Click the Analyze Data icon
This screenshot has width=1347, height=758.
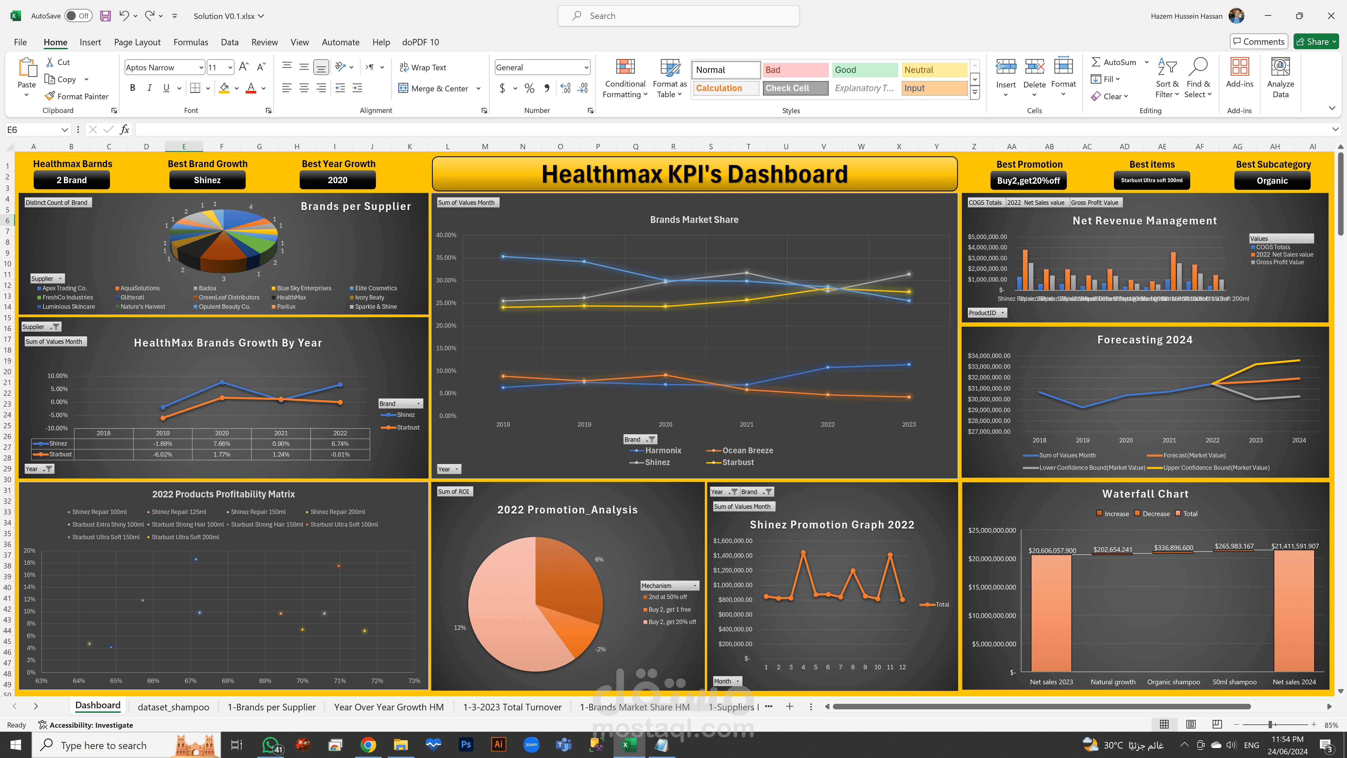1280,67
